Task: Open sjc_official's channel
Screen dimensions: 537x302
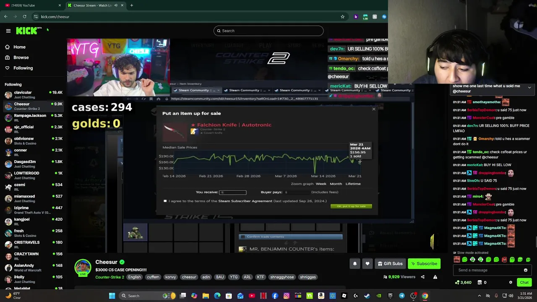Action: pyautogui.click(x=34, y=129)
